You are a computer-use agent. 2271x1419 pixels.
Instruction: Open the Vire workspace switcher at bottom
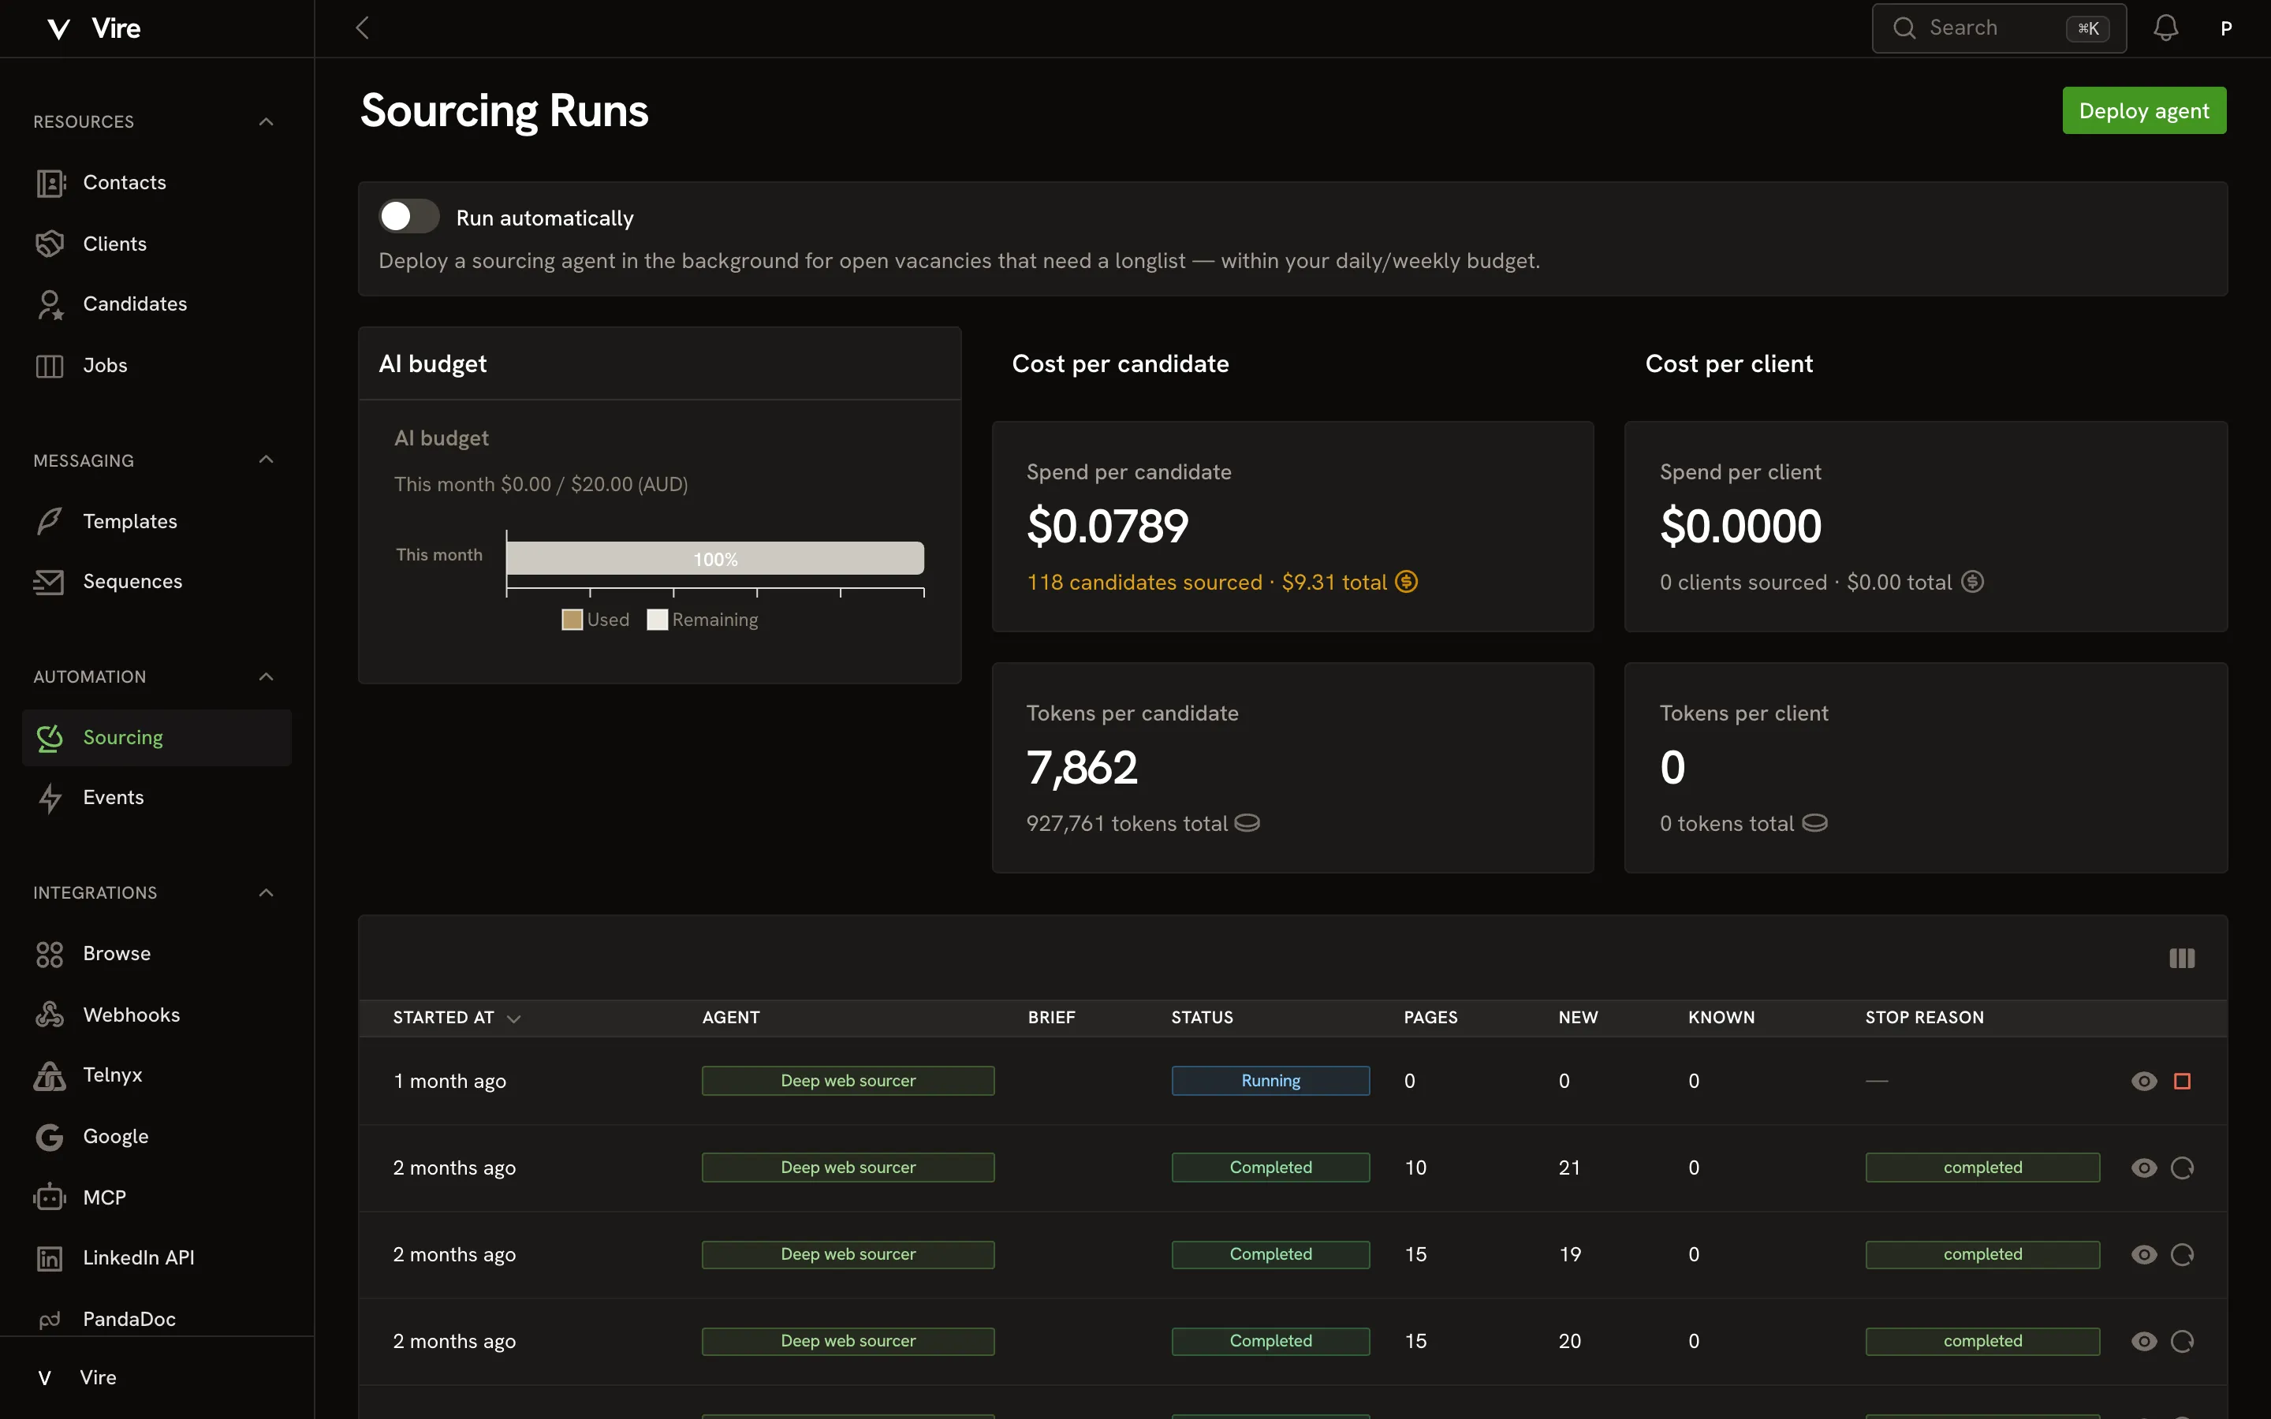[x=157, y=1378]
